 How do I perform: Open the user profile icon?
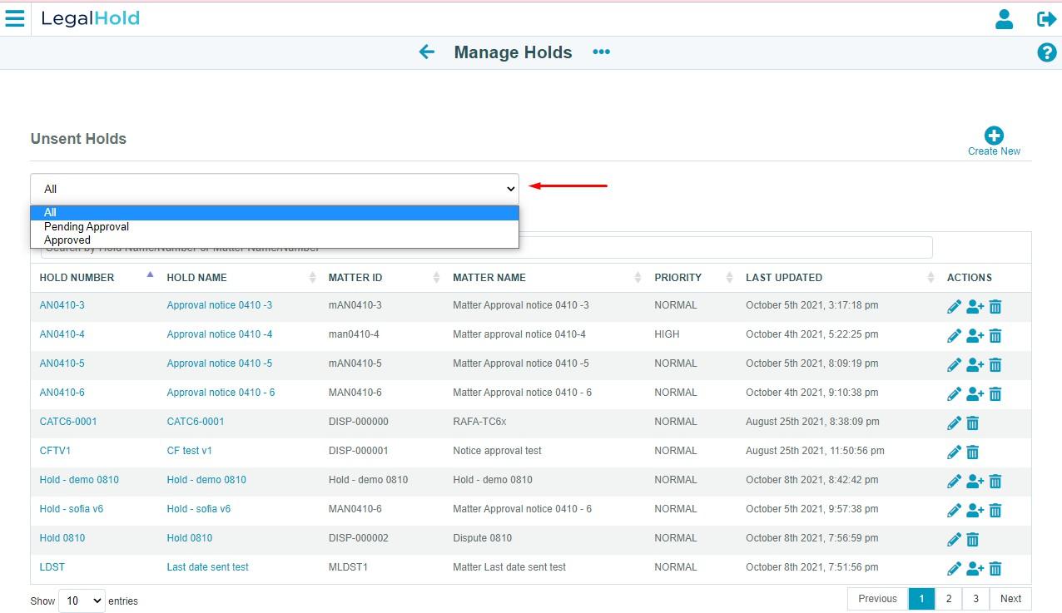(x=1004, y=18)
